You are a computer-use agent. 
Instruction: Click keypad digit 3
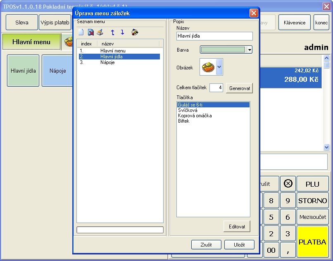pyautogui.click(x=288, y=234)
